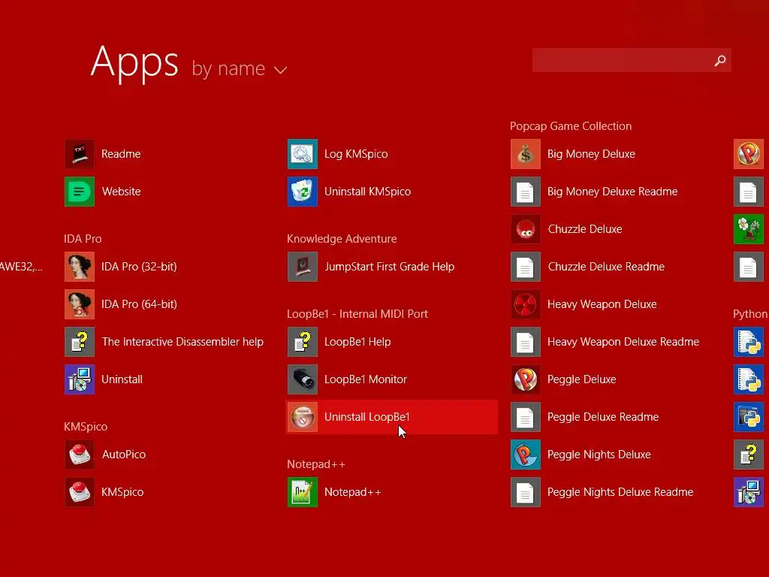
Task: Open IDA Pro (32-bit) portrait icon
Action: 80,267
